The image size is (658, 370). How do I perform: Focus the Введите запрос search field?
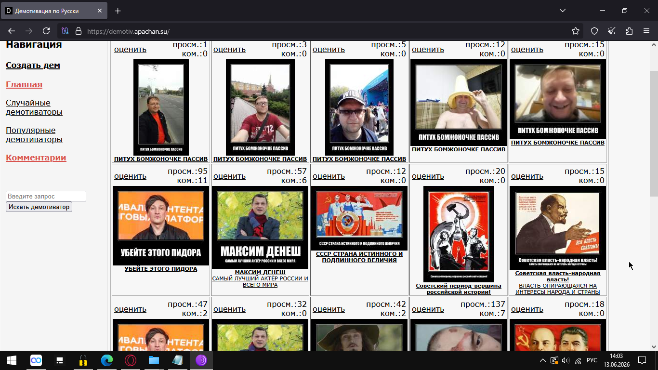pyautogui.click(x=46, y=196)
